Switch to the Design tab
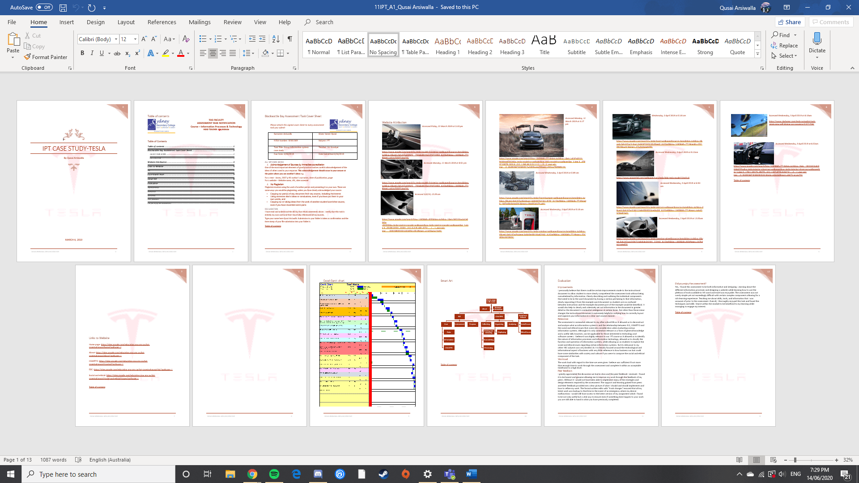Viewport: 859px width, 483px height. pos(96,22)
